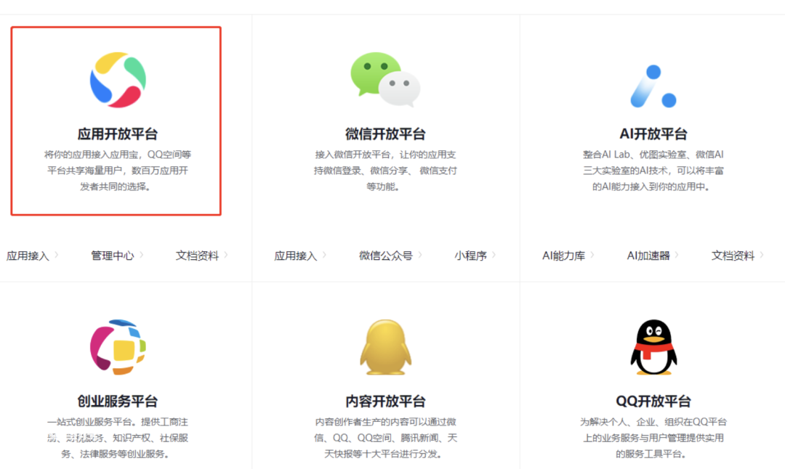Image resolution: width=785 pixels, height=469 pixels.
Task: Open 管理中心 link
Action: 113,256
